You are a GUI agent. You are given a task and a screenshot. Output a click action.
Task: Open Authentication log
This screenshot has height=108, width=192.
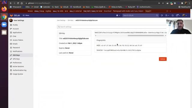[19, 70]
